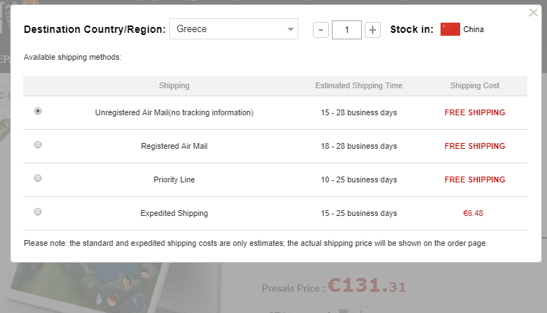Select Registered Air Mail radio button

[38, 144]
